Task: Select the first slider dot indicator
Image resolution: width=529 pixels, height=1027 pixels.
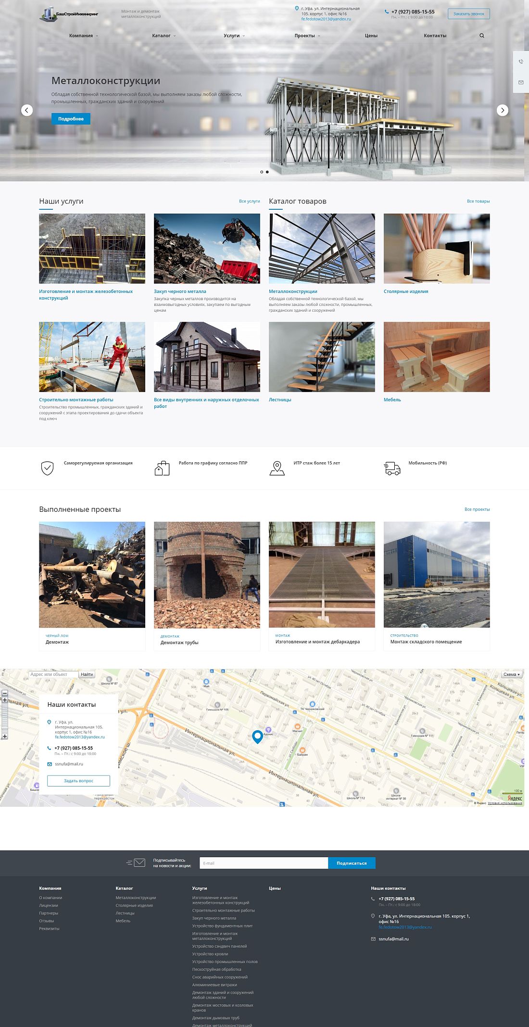Action: [262, 172]
